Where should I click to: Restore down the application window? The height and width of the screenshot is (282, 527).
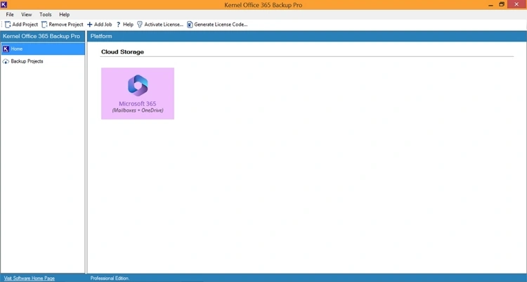click(502, 5)
